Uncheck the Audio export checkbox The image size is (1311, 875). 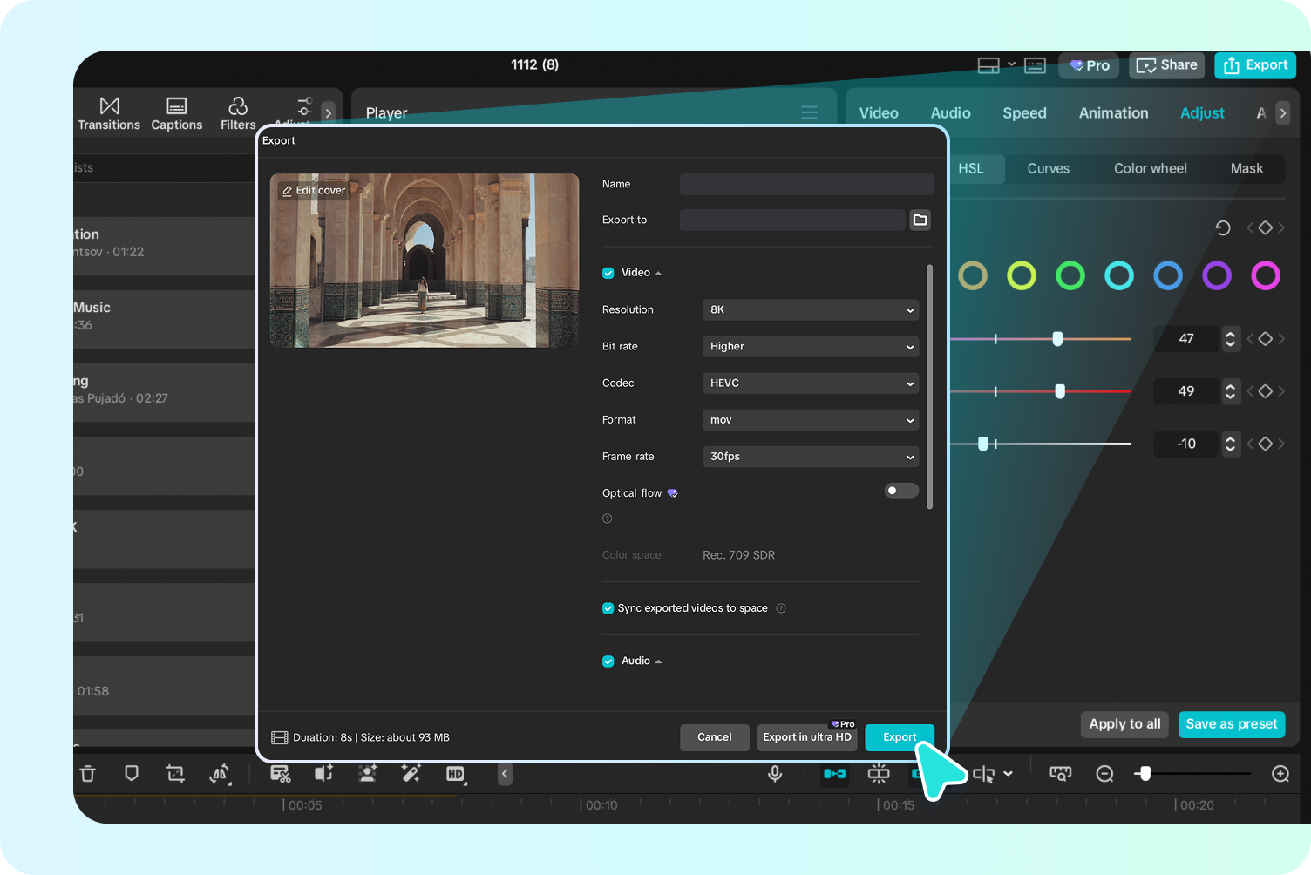pos(608,661)
